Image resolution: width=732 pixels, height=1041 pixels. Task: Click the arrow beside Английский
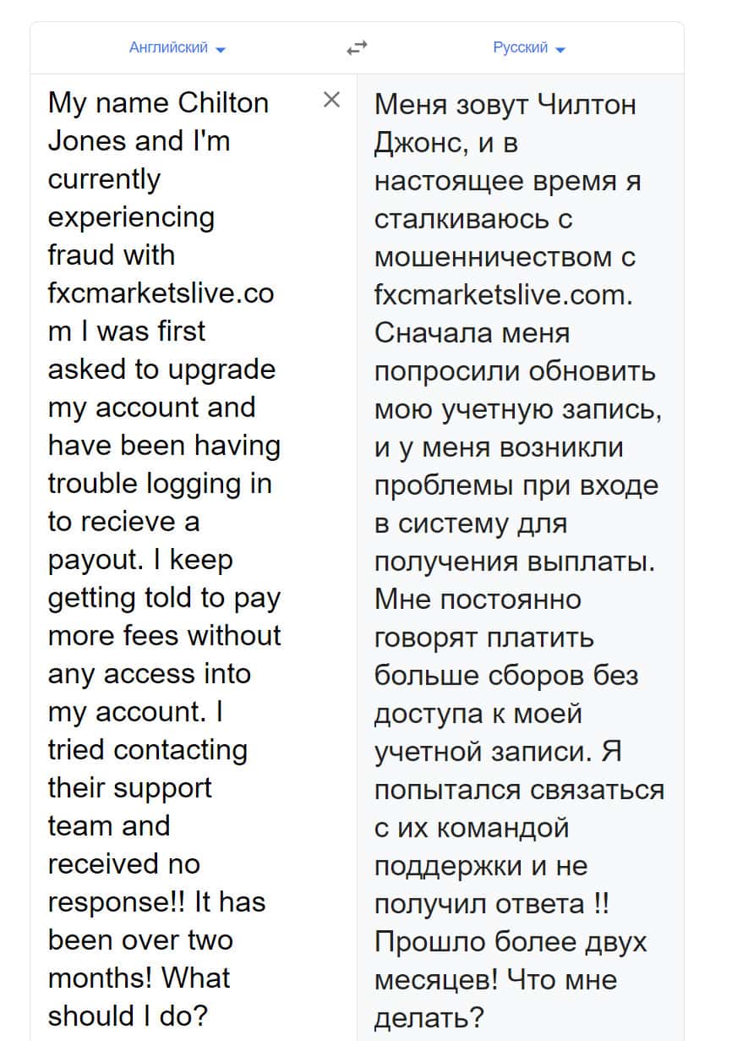click(x=221, y=50)
